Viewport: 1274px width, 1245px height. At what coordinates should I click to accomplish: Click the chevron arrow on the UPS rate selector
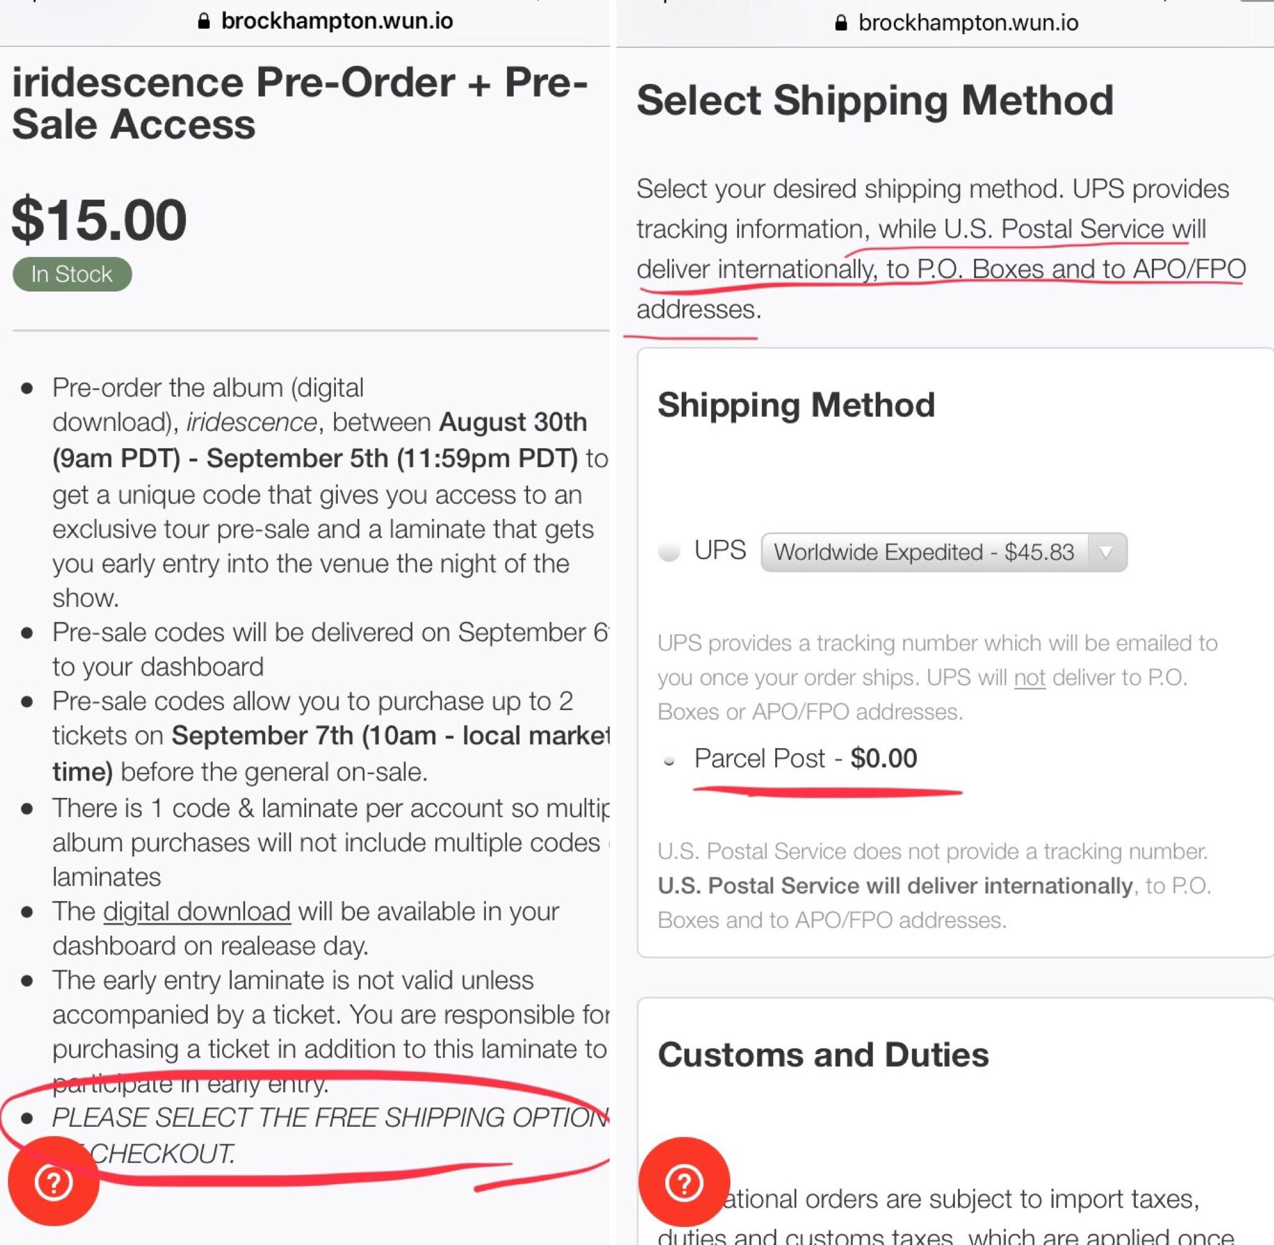point(1107,552)
